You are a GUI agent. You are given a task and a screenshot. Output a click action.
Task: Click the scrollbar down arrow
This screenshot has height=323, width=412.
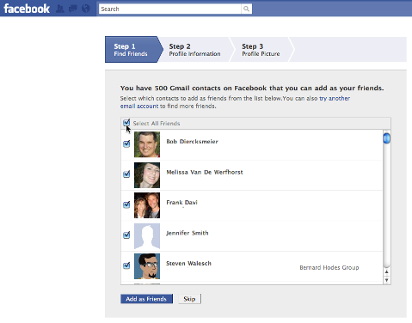click(x=387, y=280)
